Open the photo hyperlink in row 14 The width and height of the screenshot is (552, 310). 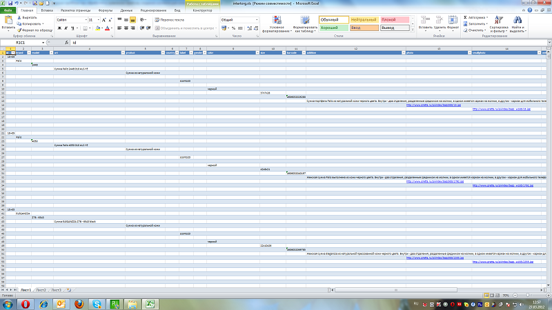(x=433, y=105)
